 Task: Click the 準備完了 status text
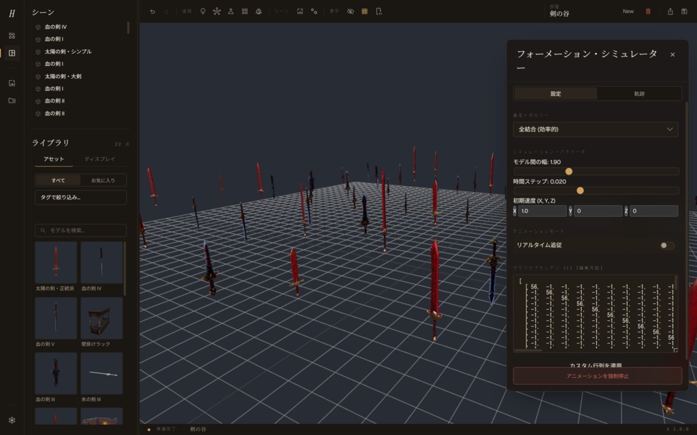pyautogui.click(x=166, y=430)
